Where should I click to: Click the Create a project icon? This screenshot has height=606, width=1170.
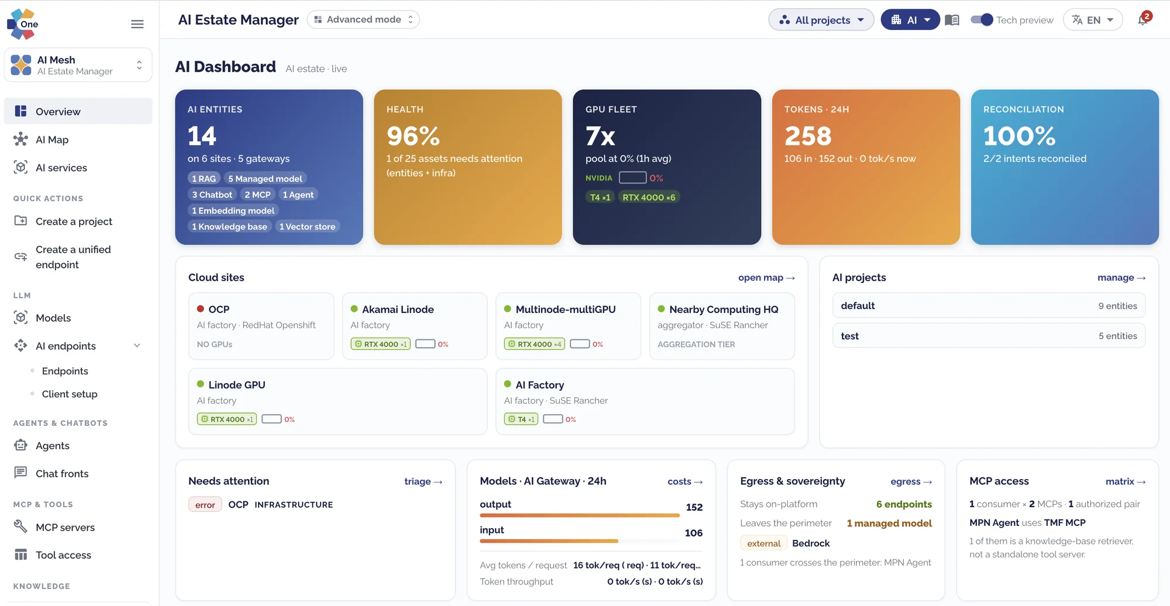(x=21, y=221)
